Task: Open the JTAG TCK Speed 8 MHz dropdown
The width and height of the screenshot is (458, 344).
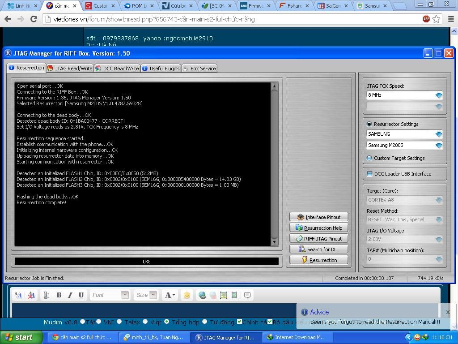Action: pos(404,95)
